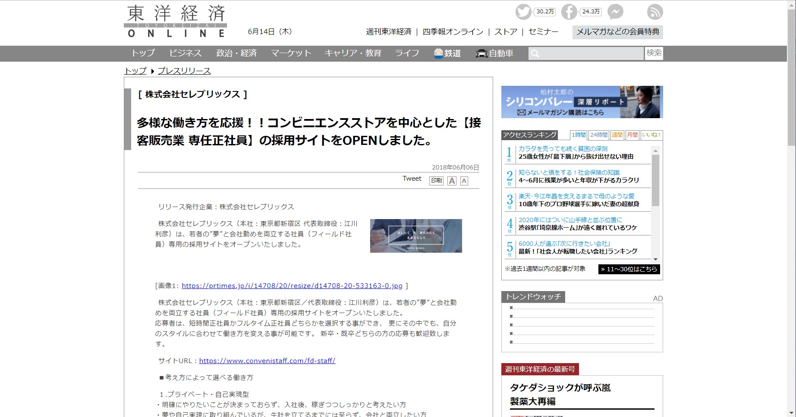Open 週刊東洋経済 header link

[389, 32]
